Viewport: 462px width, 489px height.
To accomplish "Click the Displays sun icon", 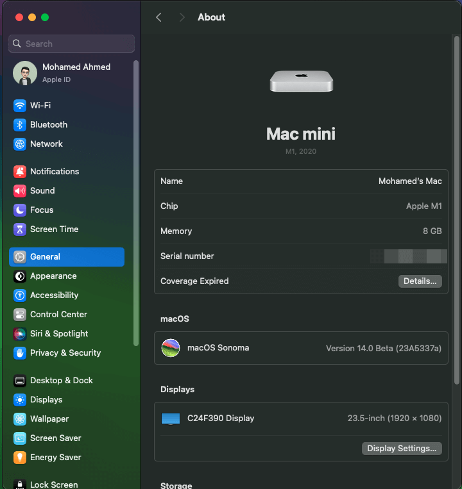I will click(x=20, y=400).
